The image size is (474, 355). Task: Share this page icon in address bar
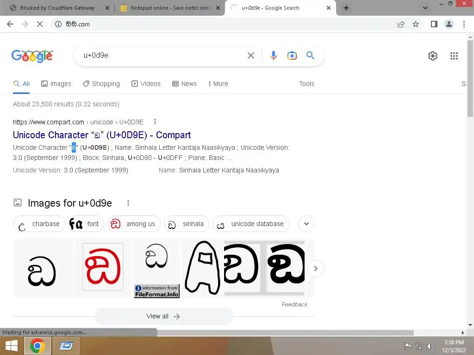pos(401,24)
